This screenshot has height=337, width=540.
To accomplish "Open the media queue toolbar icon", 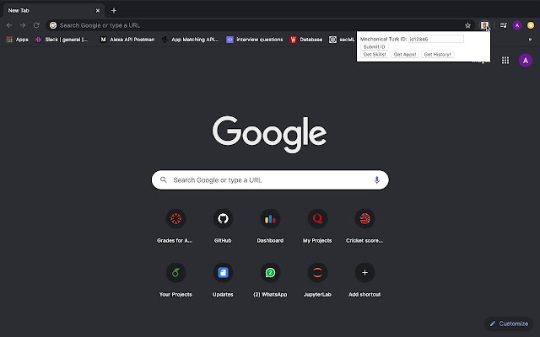I will 503,25.
